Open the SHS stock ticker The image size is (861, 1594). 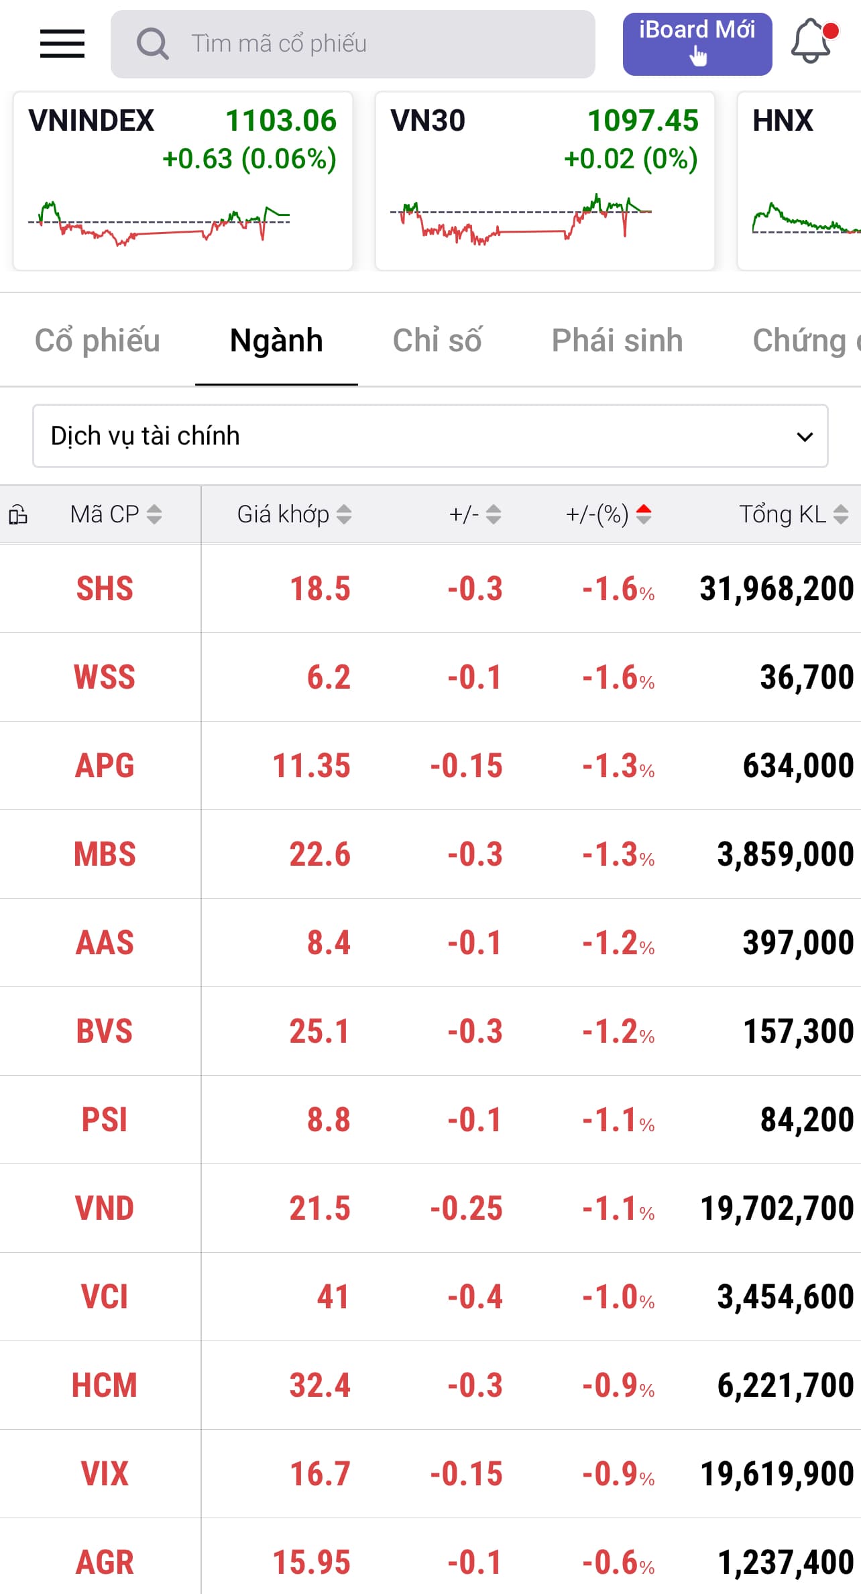click(105, 589)
